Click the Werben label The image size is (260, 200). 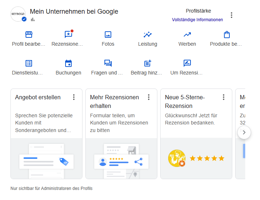(187, 44)
